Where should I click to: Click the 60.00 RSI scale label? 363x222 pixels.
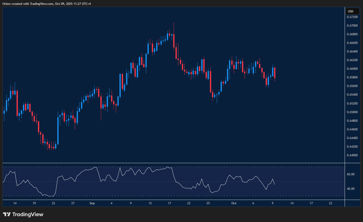coord(351,174)
